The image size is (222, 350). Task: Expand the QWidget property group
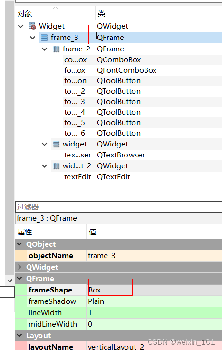[19, 267]
